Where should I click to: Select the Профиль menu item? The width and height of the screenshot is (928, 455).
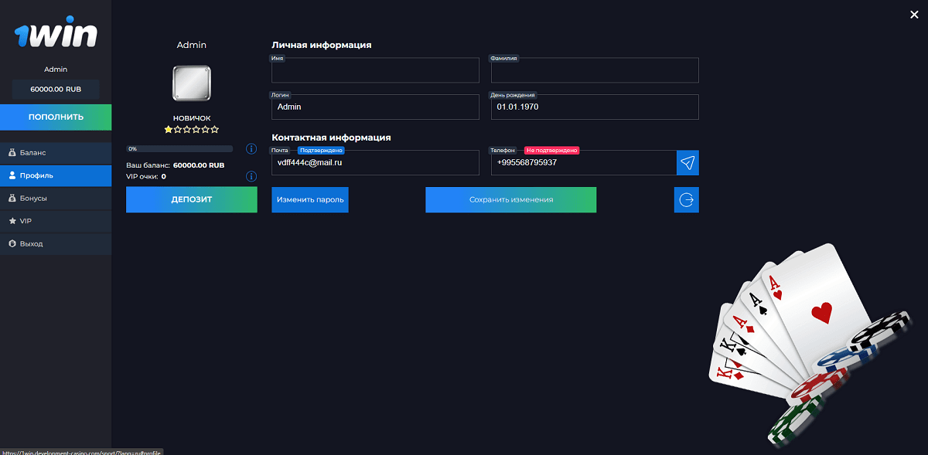point(56,175)
